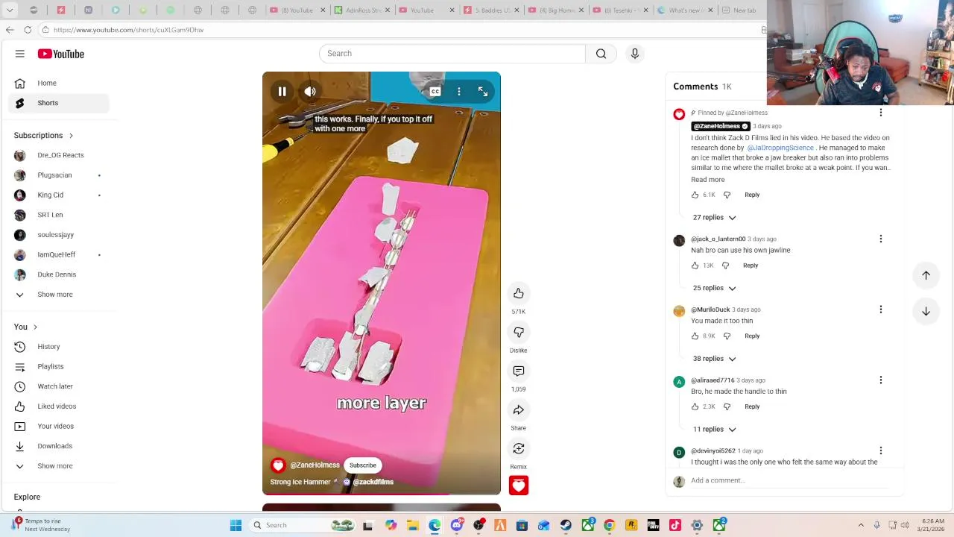This screenshot has width=954, height=537.
Task: Dislike the pinned ZaneHolmess comment
Action: pyautogui.click(x=727, y=195)
